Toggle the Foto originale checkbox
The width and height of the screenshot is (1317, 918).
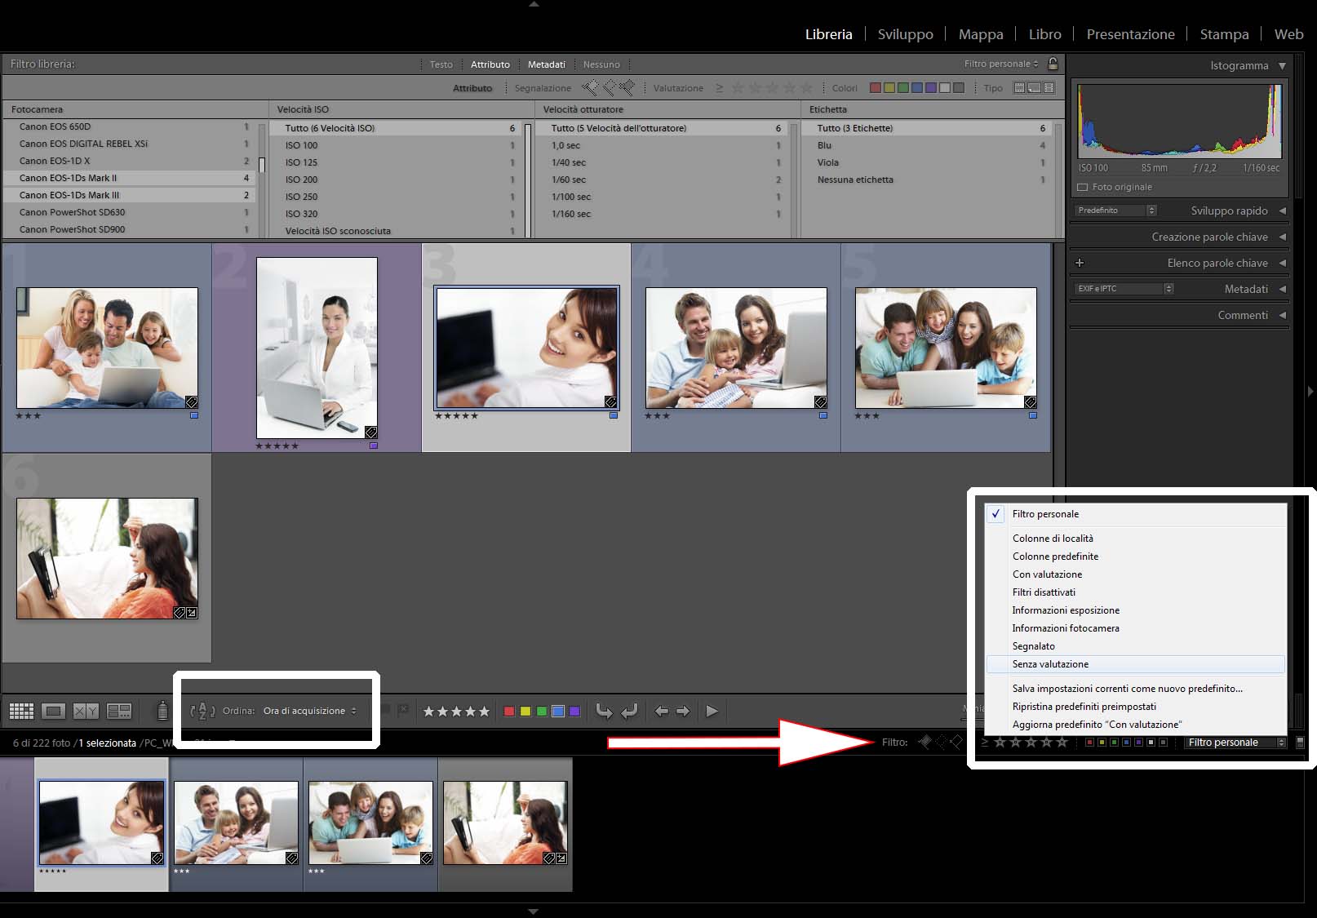pyautogui.click(x=1083, y=188)
